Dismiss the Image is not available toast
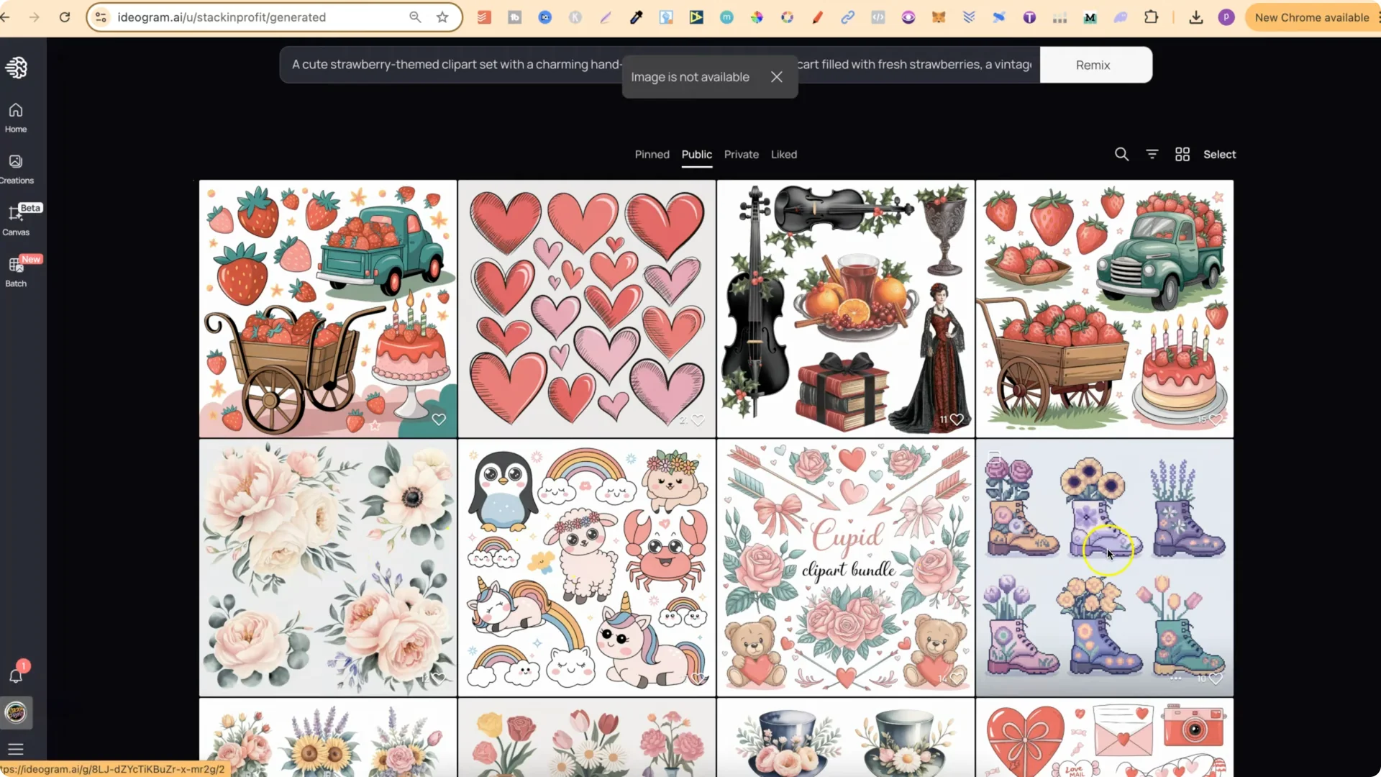 tap(776, 77)
